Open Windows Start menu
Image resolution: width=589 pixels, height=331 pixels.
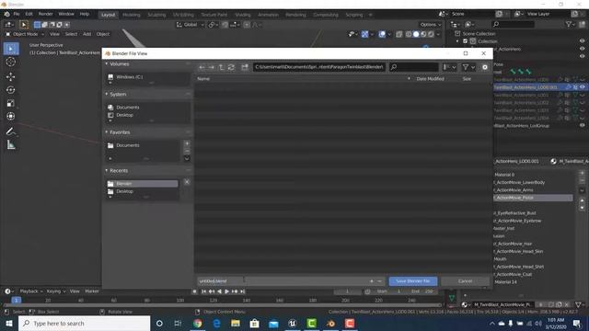[9, 323]
